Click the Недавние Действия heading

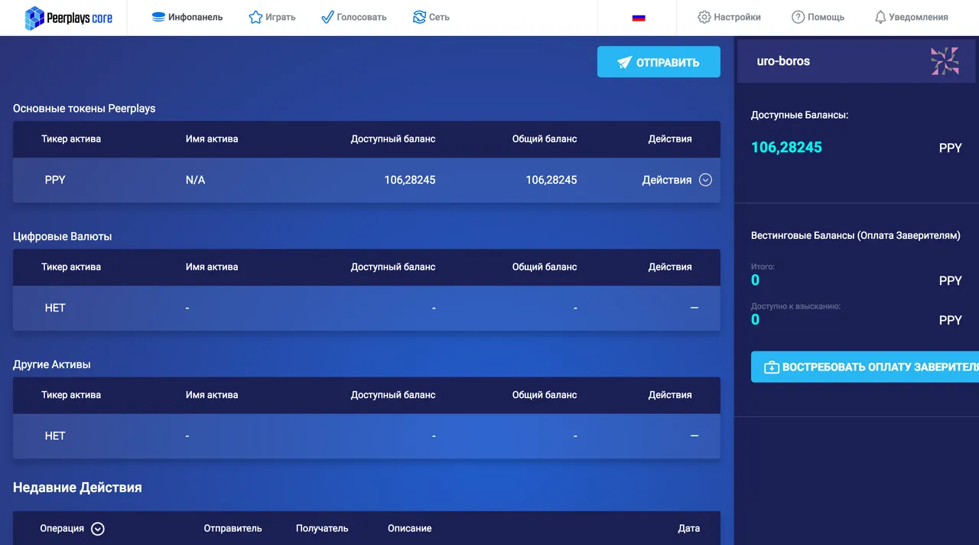(77, 488)
